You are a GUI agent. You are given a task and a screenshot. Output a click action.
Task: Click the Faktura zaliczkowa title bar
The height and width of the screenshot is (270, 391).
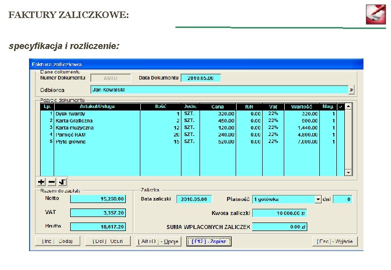(196, 64)
